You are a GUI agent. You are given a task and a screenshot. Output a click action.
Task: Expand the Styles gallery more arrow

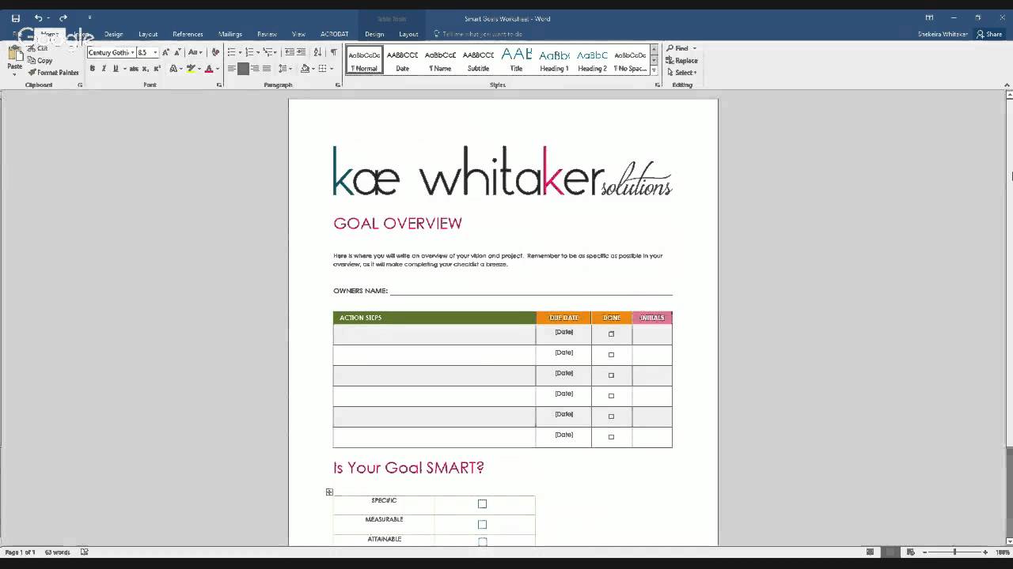tap(654, 70)
